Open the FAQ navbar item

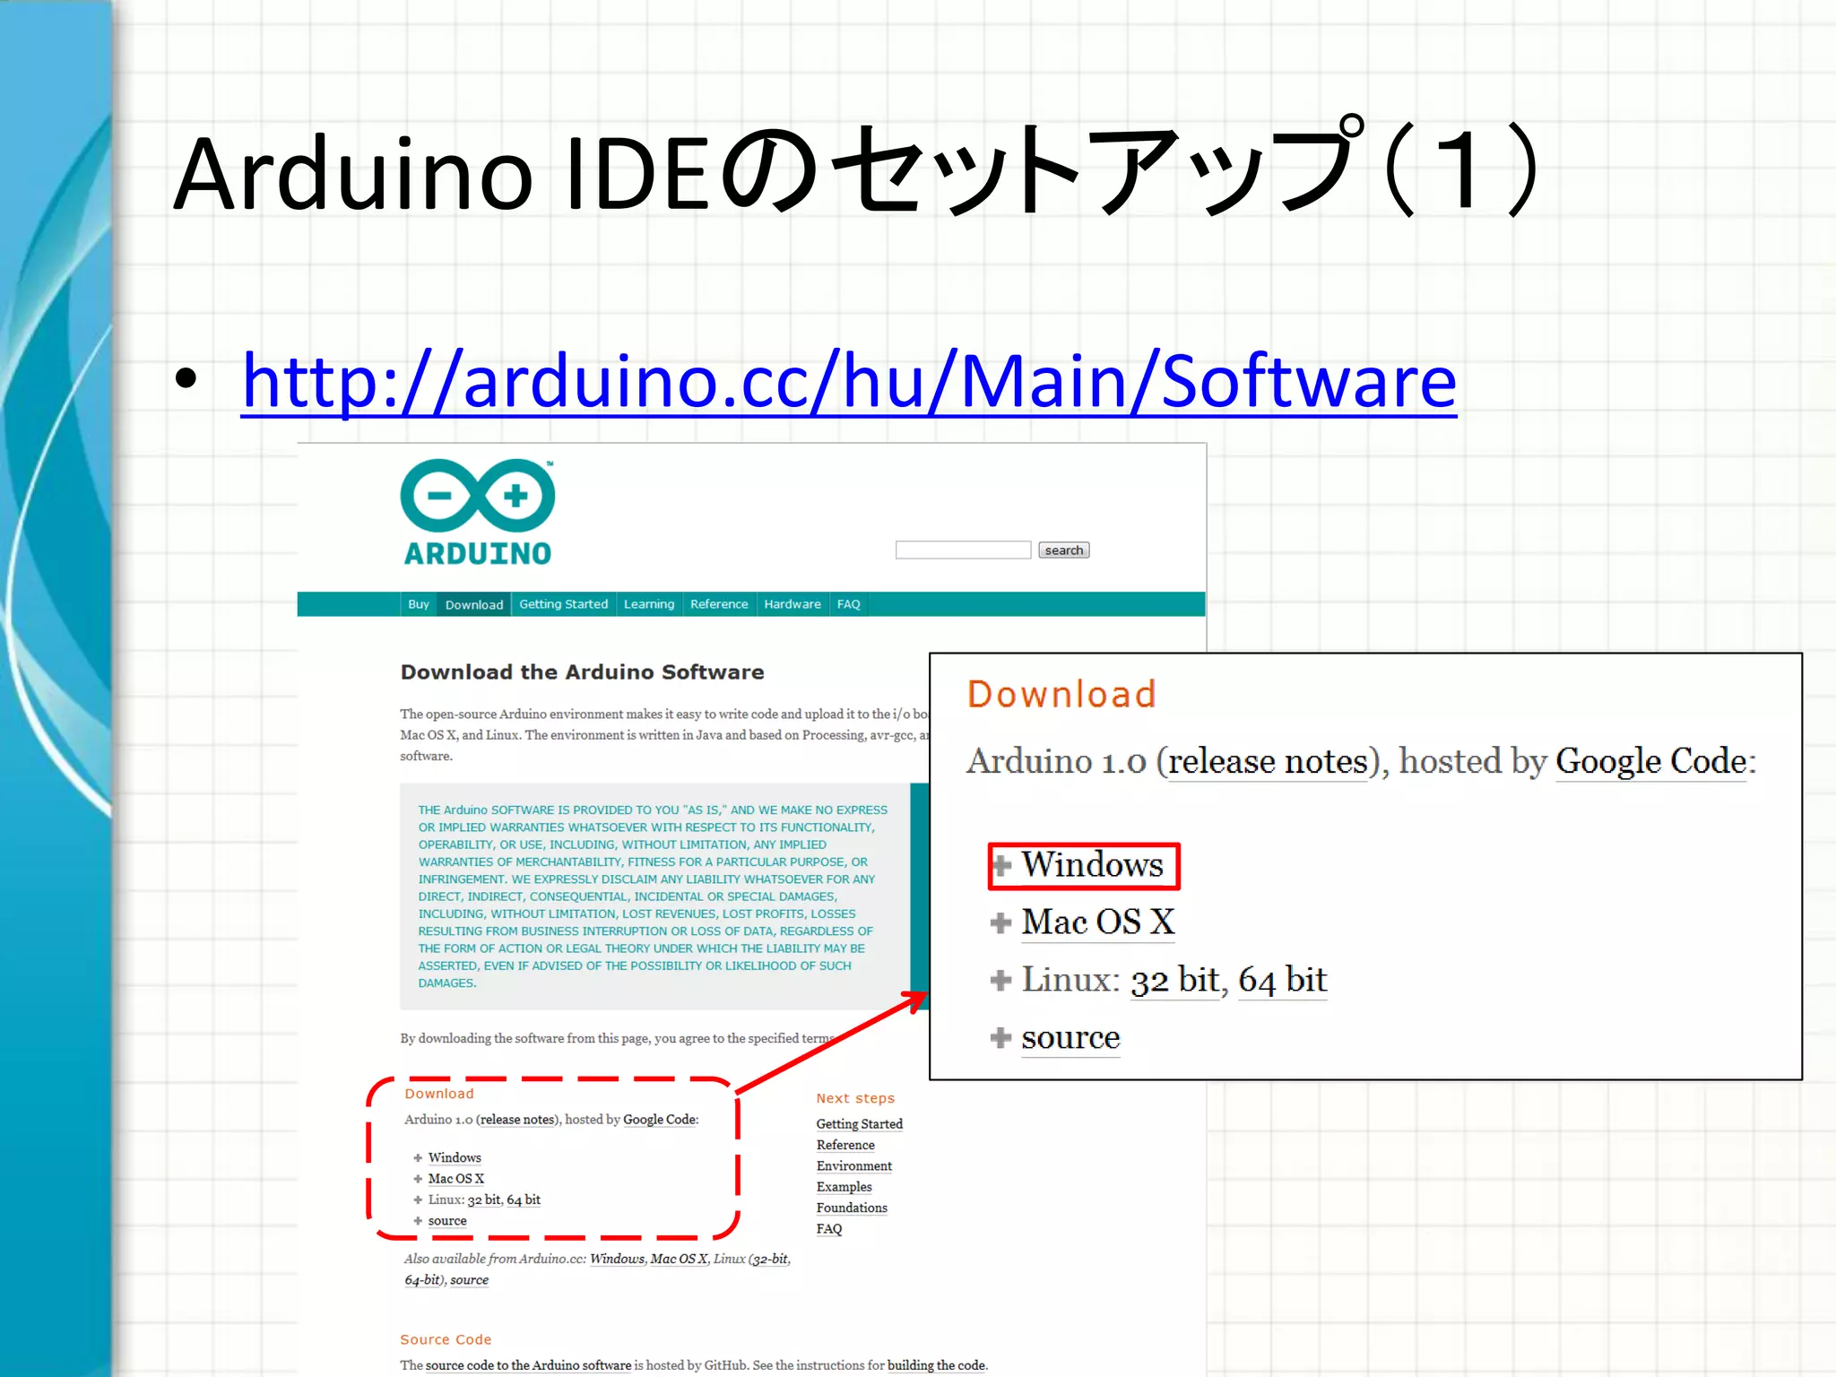(848, 604)
